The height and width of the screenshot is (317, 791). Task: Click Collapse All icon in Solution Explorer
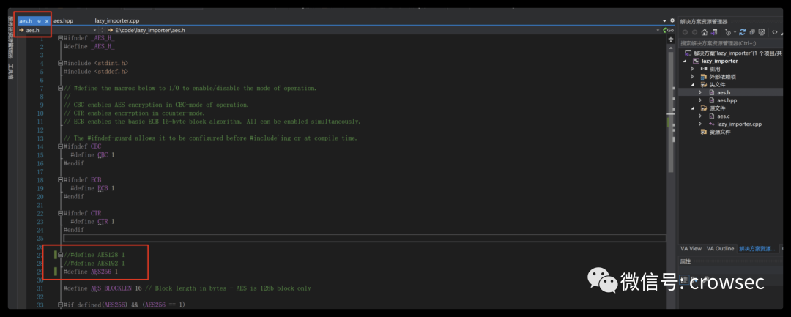pyautogui.click(x=752, y=32)
